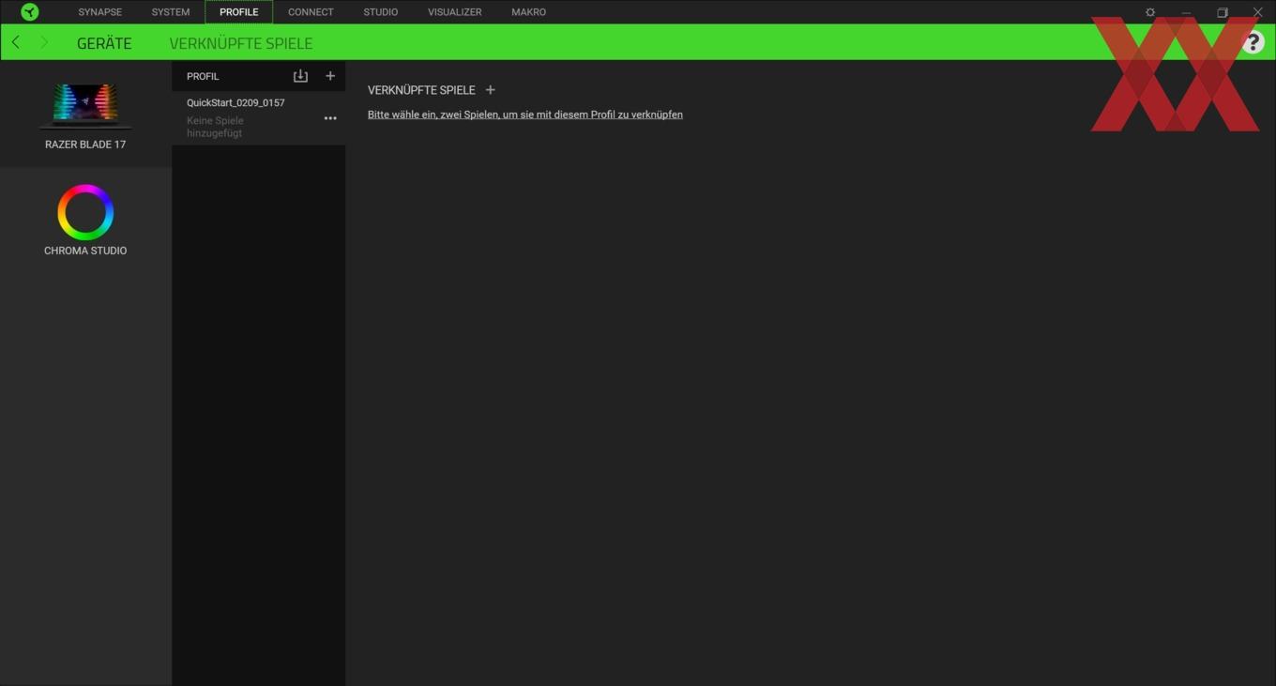Select the QuickStart_0209_0157 profile
Image resolution: width=1276 pixels, height=686 pixels.
pos(258,117)
